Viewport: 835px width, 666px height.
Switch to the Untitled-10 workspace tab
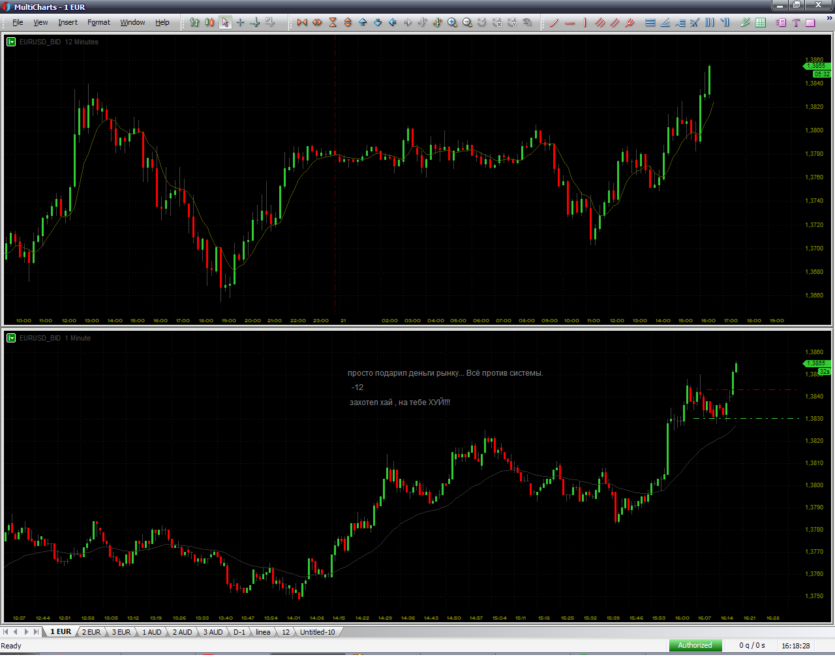tap(318, 632)
